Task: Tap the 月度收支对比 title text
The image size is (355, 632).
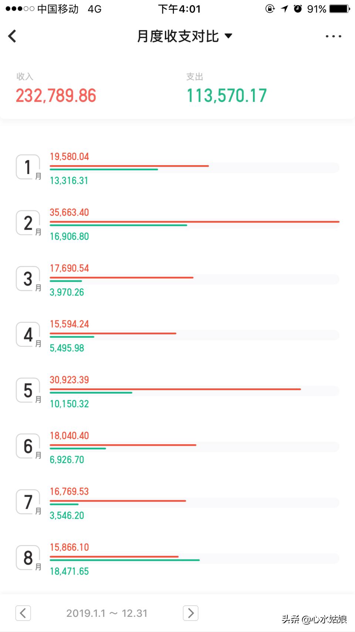Action: click(177, 36)
